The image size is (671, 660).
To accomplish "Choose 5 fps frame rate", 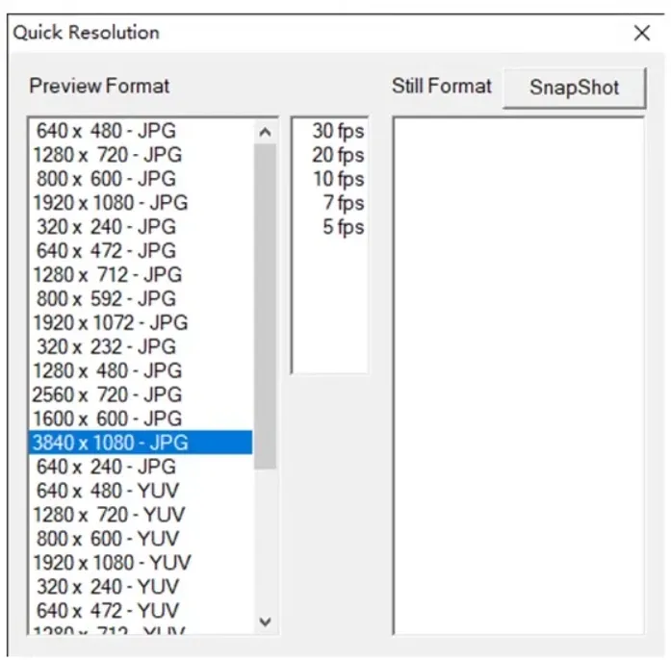I will [x=330, y=227].
